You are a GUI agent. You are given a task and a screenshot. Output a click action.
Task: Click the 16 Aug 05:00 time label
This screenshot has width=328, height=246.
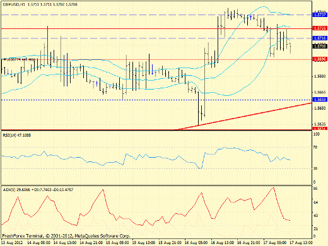click(x=196, y=243)
